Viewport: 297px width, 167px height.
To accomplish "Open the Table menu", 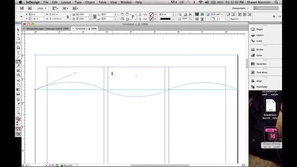I will click(102, 2).
